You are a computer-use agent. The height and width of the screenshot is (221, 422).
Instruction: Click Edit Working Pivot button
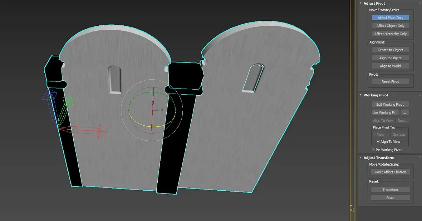tap(390, 105)
